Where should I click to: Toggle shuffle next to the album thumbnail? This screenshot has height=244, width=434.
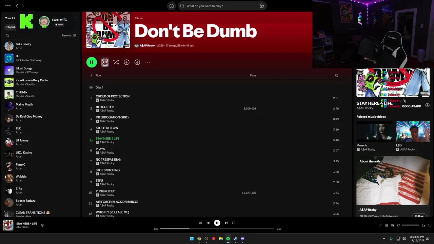pos(116,62)
